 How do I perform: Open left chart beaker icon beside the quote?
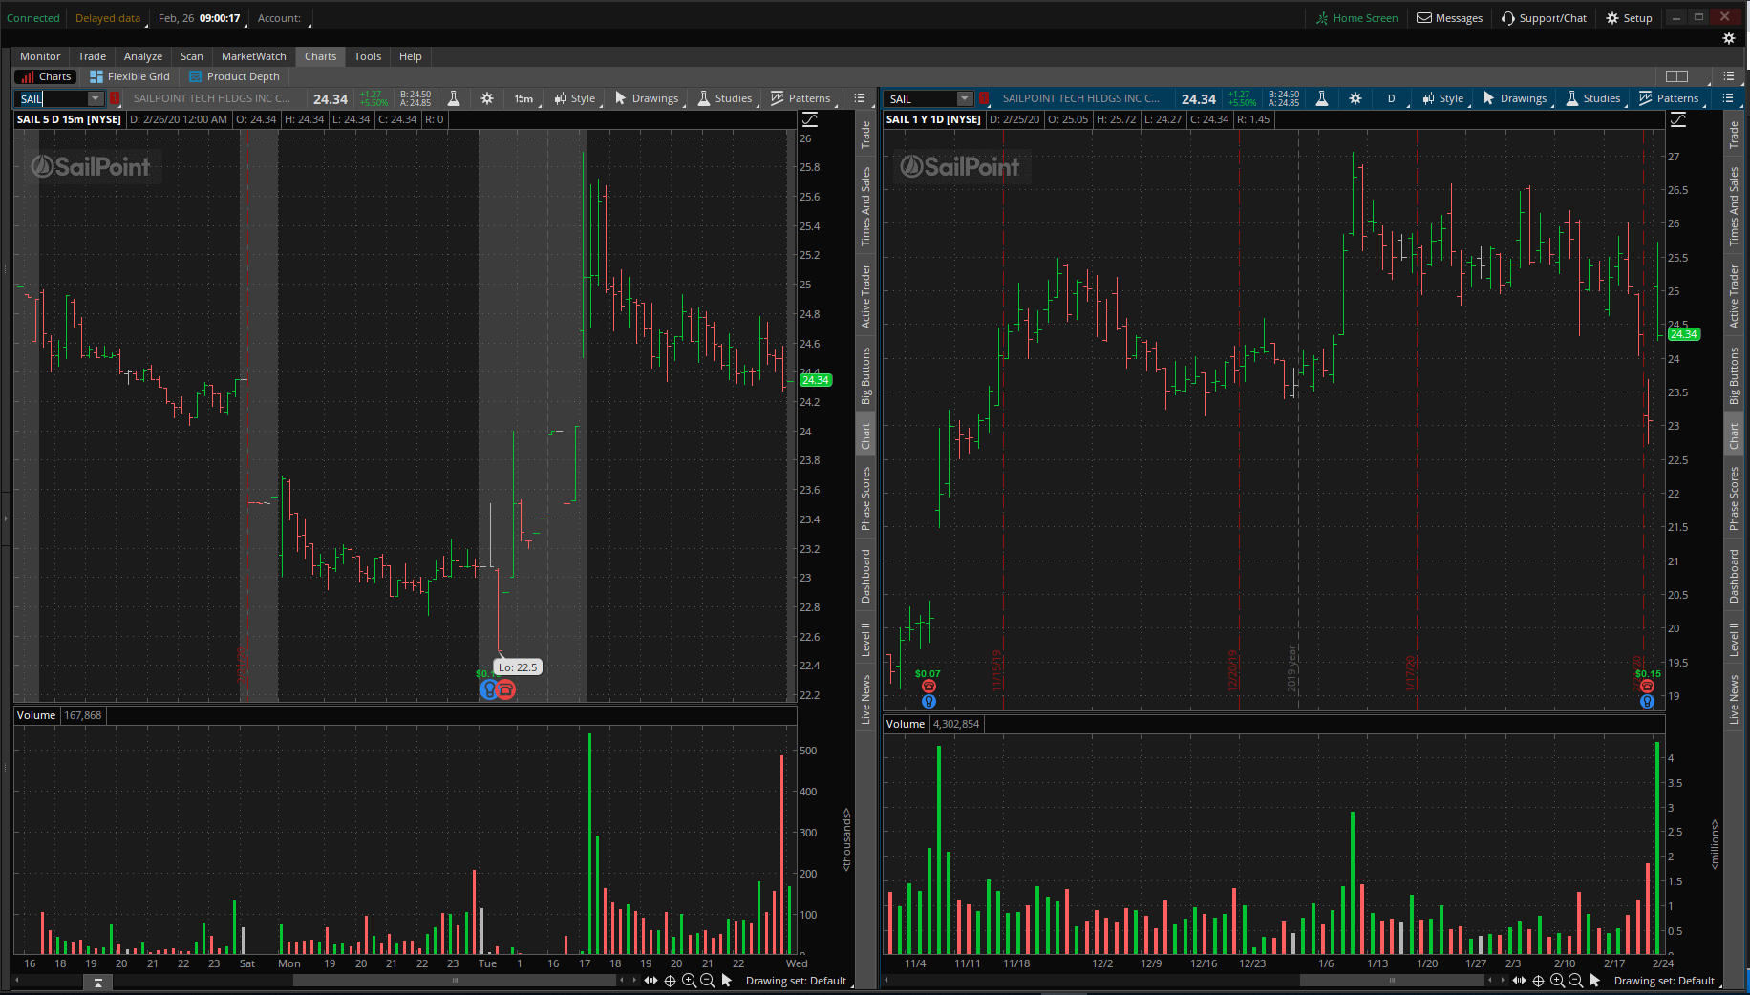pos(454,98)
